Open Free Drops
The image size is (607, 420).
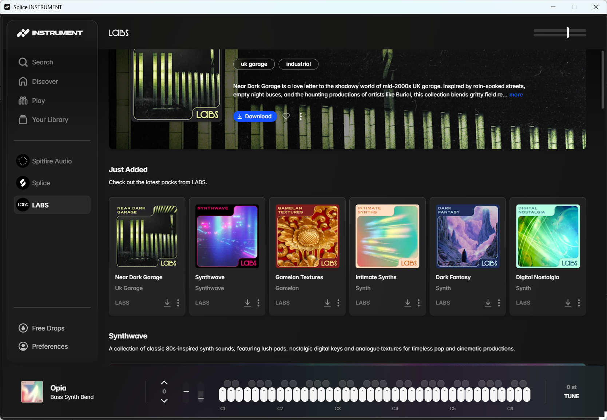[41, 328]
